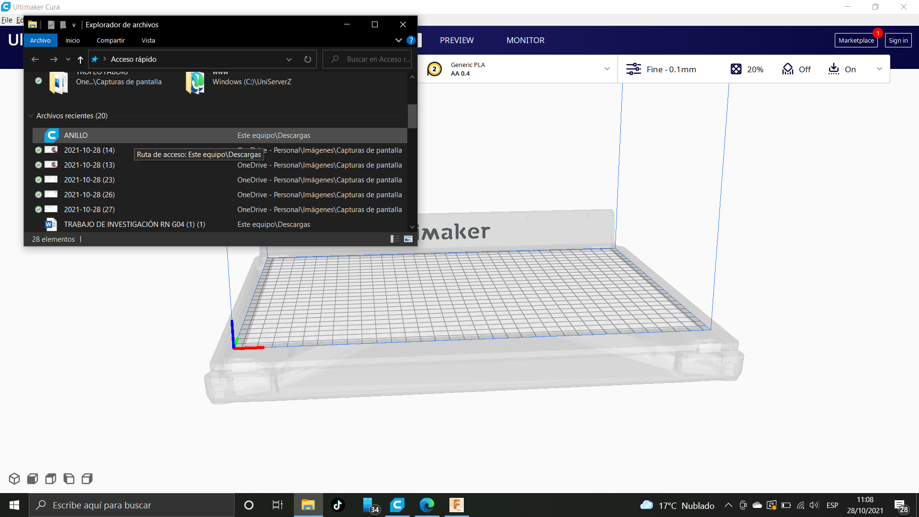Image resolution: width=919 pixels, height=517 pixels.
Task: Switch to the PREVIEW stage
Action: pos(457,40)
